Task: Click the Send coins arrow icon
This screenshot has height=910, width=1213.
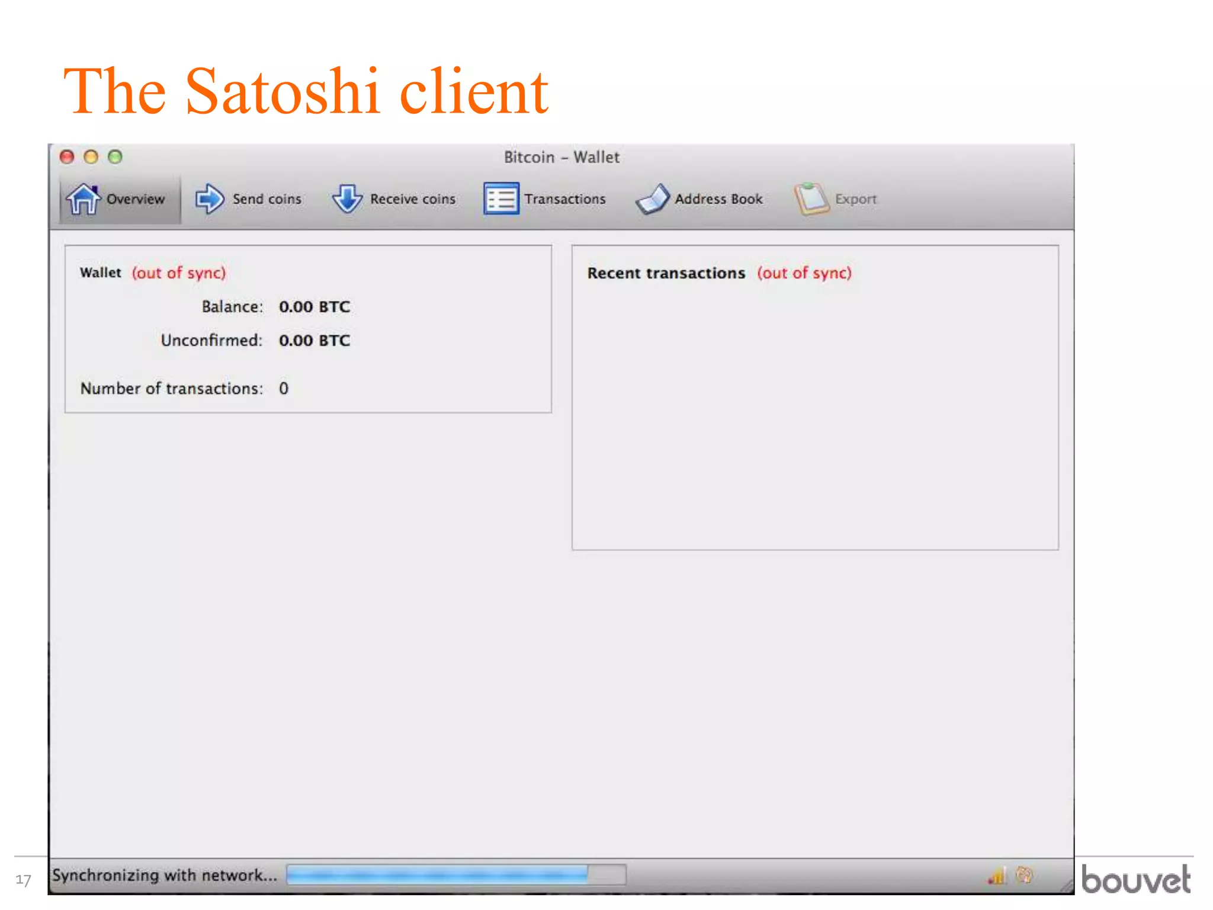Action: click(x=209, y=199)
